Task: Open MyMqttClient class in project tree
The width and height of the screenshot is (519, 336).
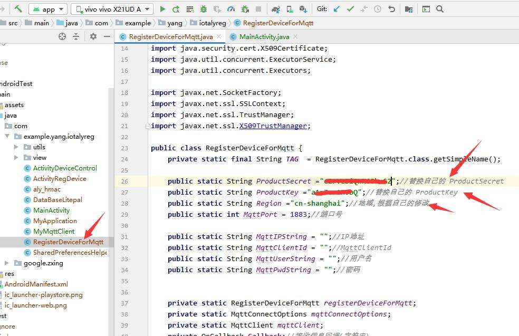Action: [54, 232]
